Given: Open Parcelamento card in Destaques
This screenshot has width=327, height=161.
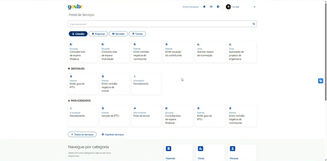Looking at the screenshot, I should [x=146, y=84].
